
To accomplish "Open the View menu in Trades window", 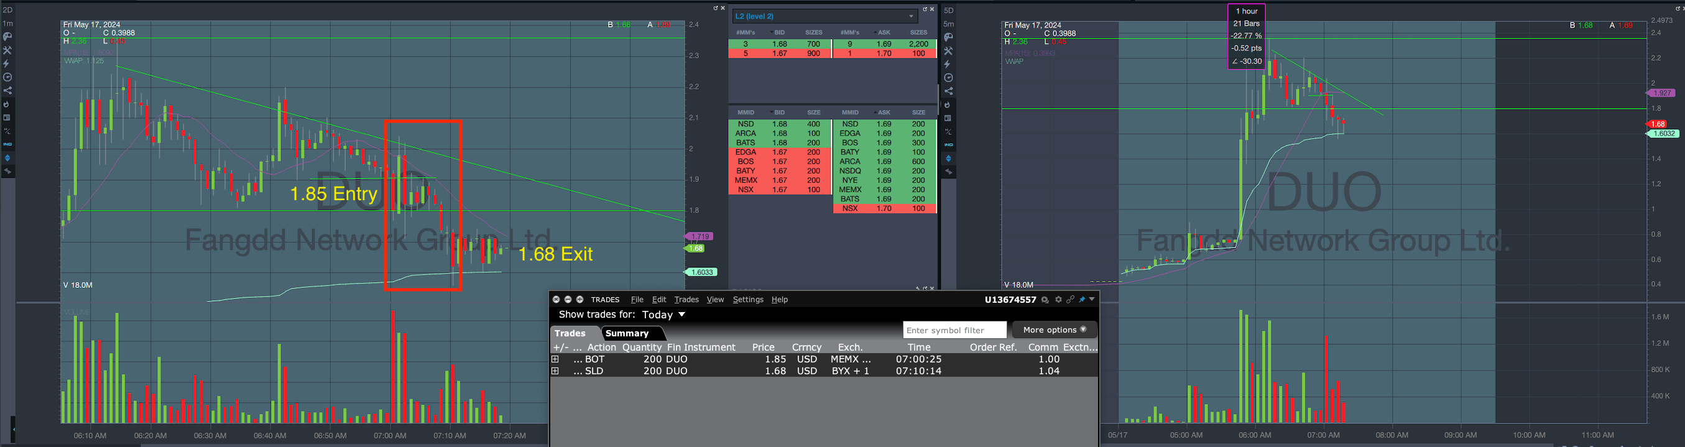I will pos(715,300).
